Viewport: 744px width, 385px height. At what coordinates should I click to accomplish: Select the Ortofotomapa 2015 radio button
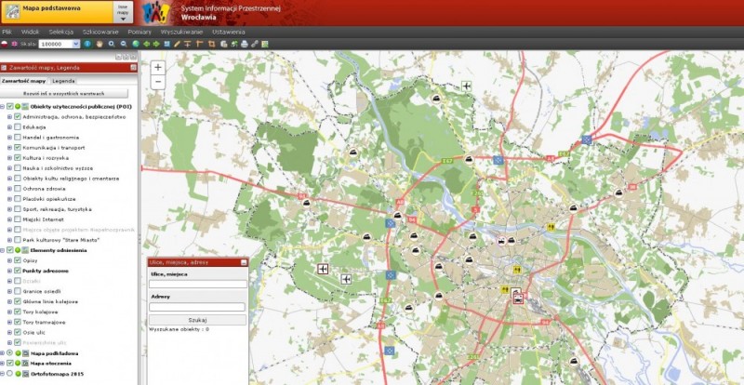click(10, 374)
